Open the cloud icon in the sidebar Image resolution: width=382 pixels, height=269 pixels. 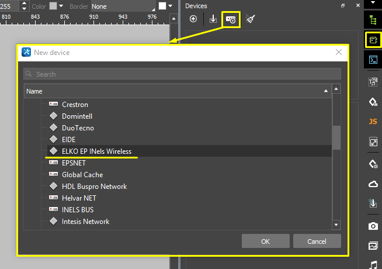(x=373, y=184)
